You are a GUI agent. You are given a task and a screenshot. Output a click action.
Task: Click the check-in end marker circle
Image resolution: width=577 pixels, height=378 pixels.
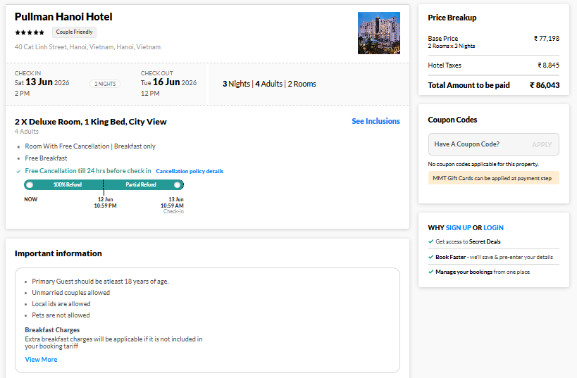point(178,184)
